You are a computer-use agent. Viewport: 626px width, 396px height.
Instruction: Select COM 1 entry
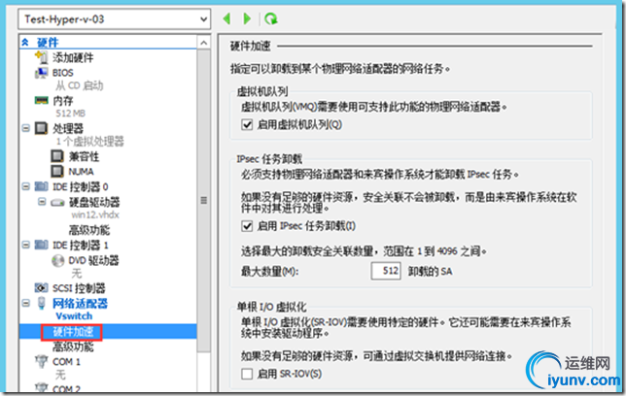point(66,362)
